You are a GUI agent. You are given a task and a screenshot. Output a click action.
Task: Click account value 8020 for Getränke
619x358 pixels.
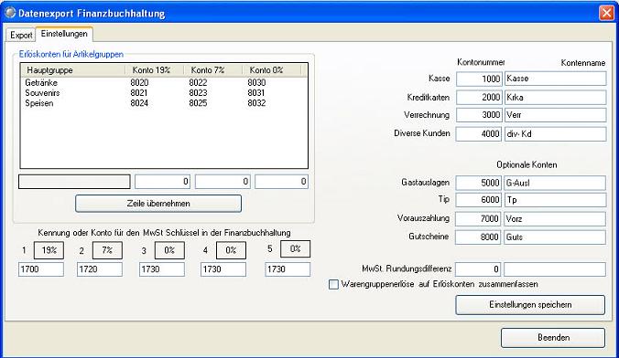click(139, 82)
